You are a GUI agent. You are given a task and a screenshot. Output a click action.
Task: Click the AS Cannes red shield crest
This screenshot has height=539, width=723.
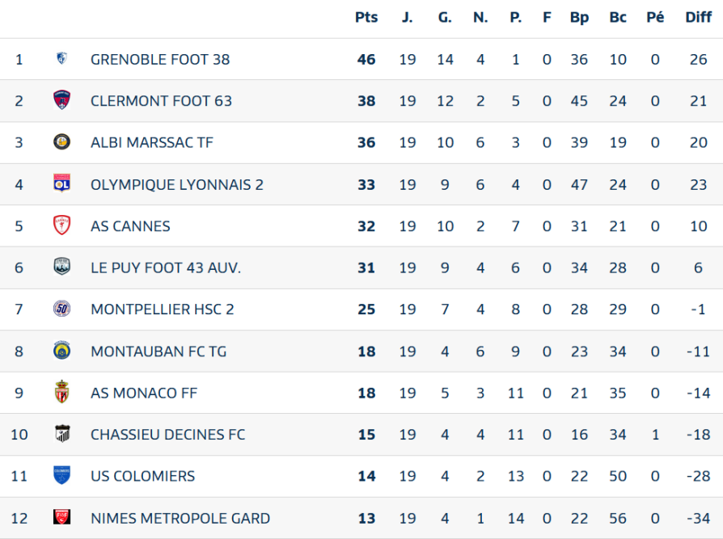pyautogui.click(x=61, y=225)
